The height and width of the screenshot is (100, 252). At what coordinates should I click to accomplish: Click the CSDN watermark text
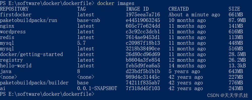pos(228,95)
